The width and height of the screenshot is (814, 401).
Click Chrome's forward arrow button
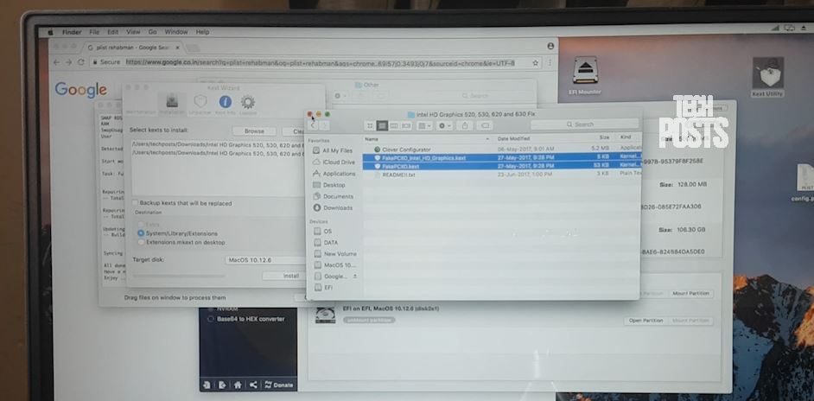tap(68, 62)
